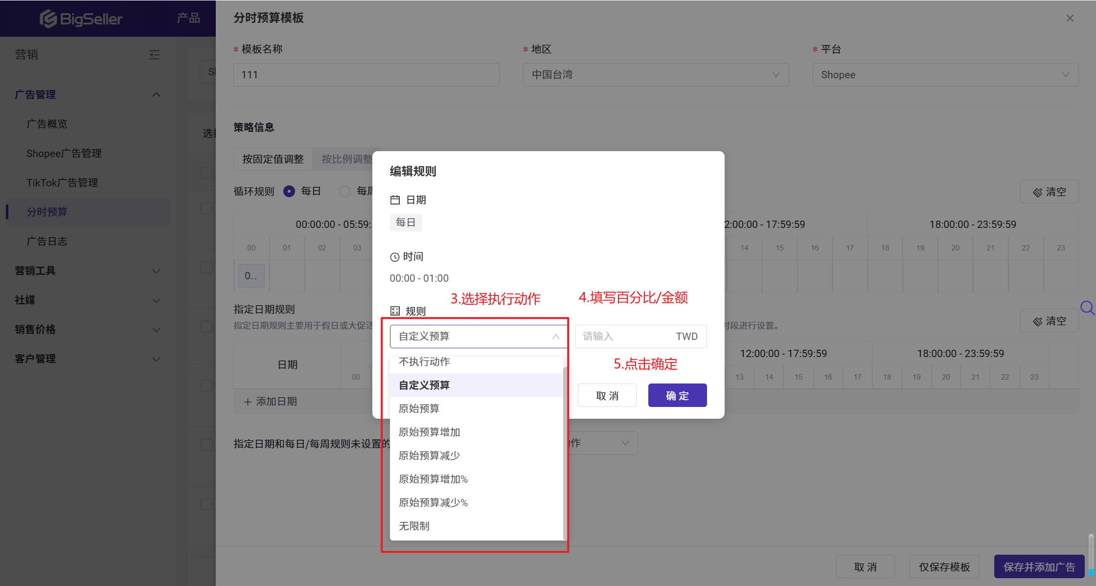Open the 平台 dropdown showing Shopee
Screen dimensions: 1096x586
945,75
